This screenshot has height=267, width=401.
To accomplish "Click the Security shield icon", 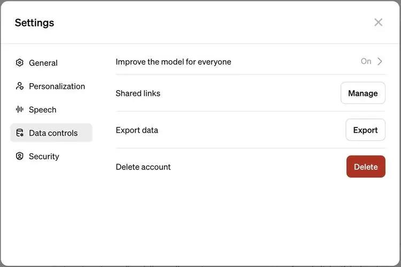I will coord(20,157).
